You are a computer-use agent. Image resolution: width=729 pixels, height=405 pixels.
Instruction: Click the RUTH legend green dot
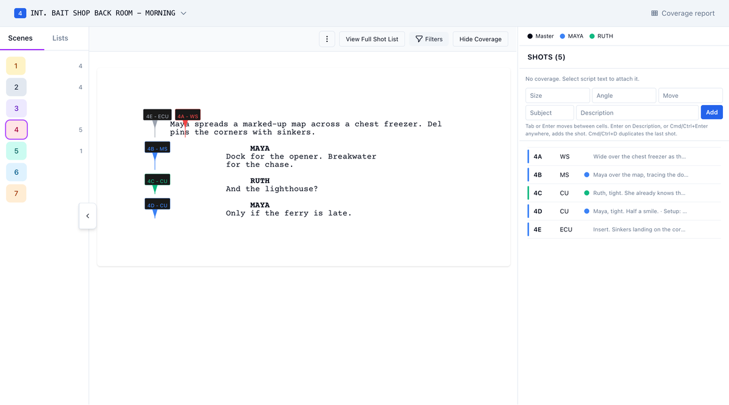(592, 36)
